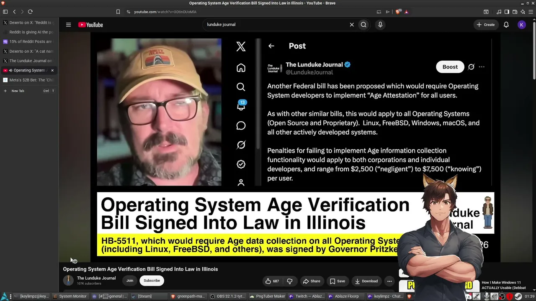Open site settings icon beside the URL
The height and width of the screenshot is (301, 536).
(x=128, y=12)
